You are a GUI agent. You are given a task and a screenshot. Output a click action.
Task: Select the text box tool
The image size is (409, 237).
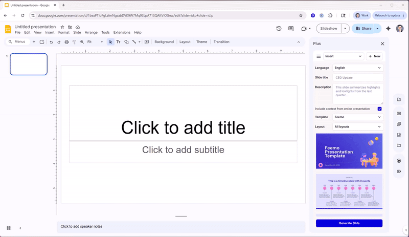(119, 42)
